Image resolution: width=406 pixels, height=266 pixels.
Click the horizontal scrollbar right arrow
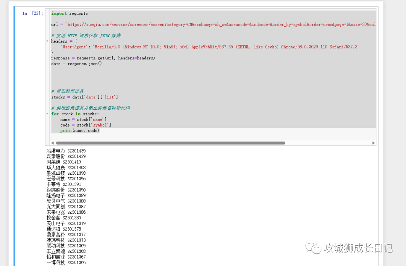[373, 143]
